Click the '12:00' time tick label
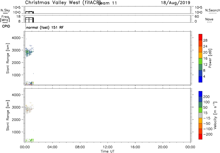The width and height of the screenshot is (220, 153). pos(108,147)
